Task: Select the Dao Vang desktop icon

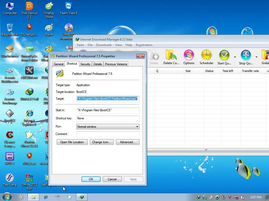Action: coord(10,180)
